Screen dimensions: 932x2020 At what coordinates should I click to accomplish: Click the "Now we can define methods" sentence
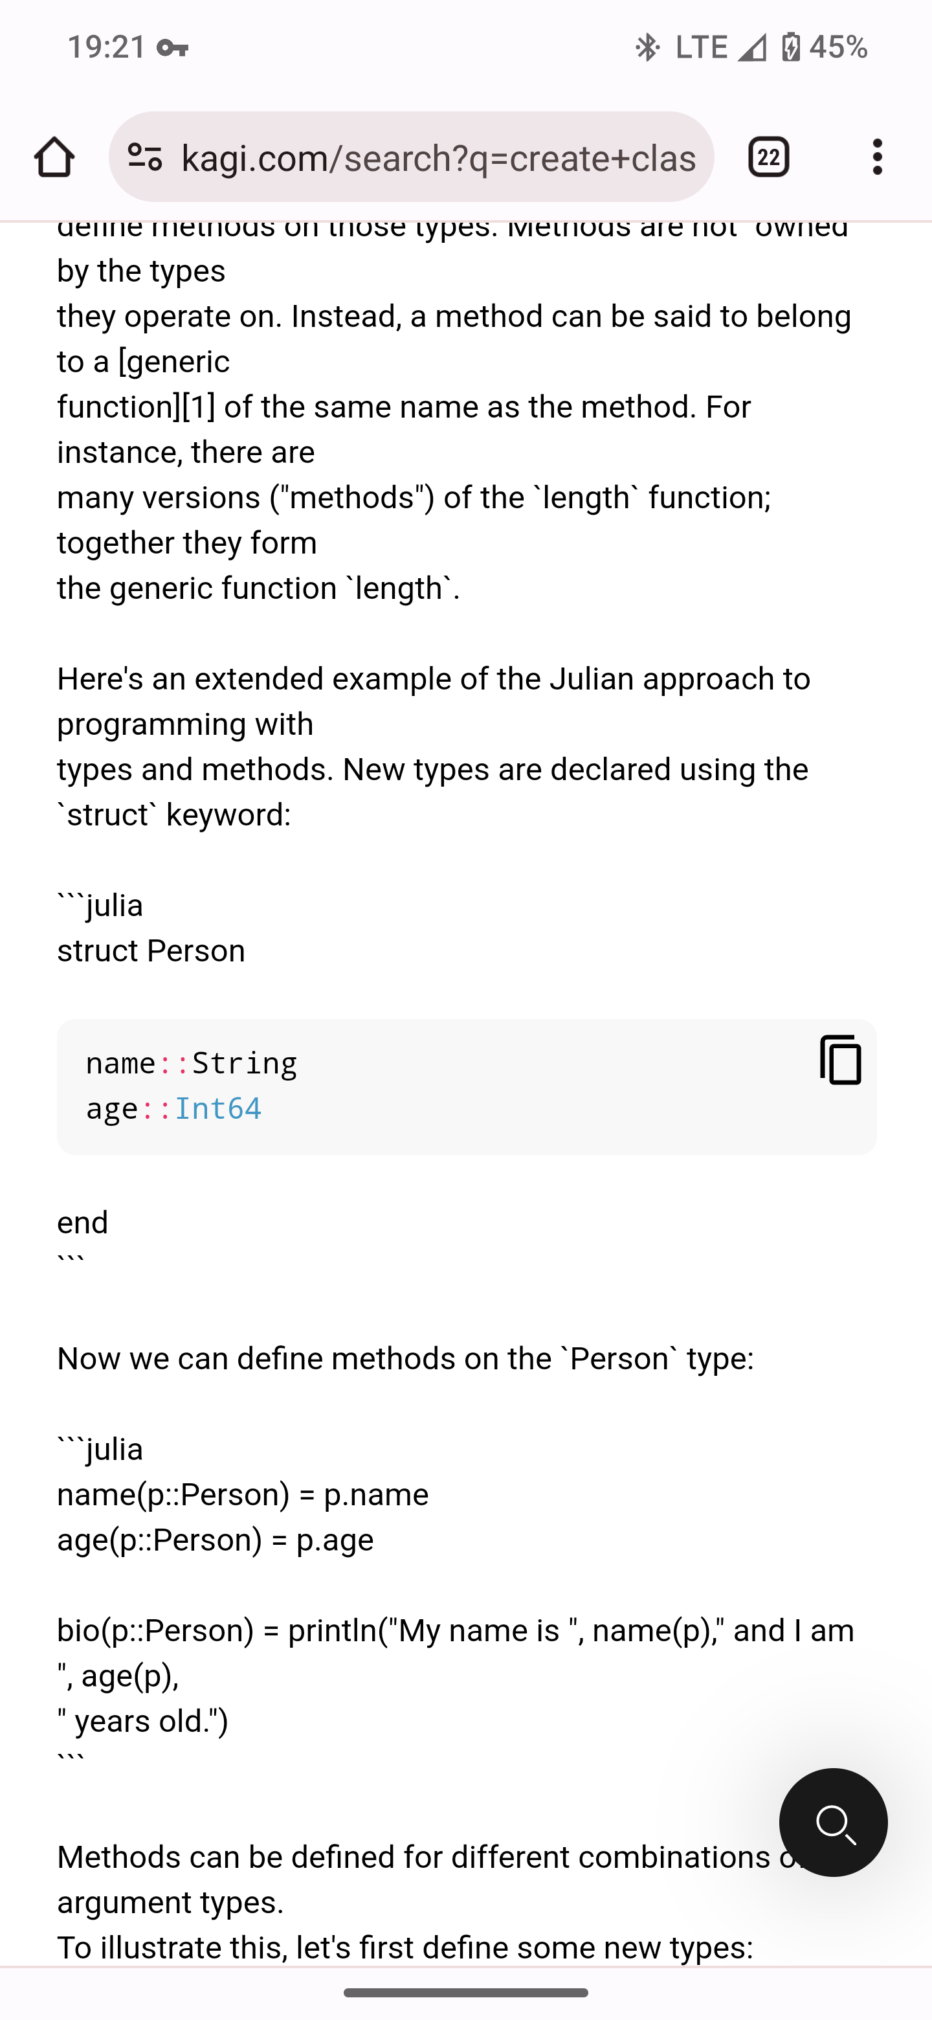click(x=405, y=1358)
